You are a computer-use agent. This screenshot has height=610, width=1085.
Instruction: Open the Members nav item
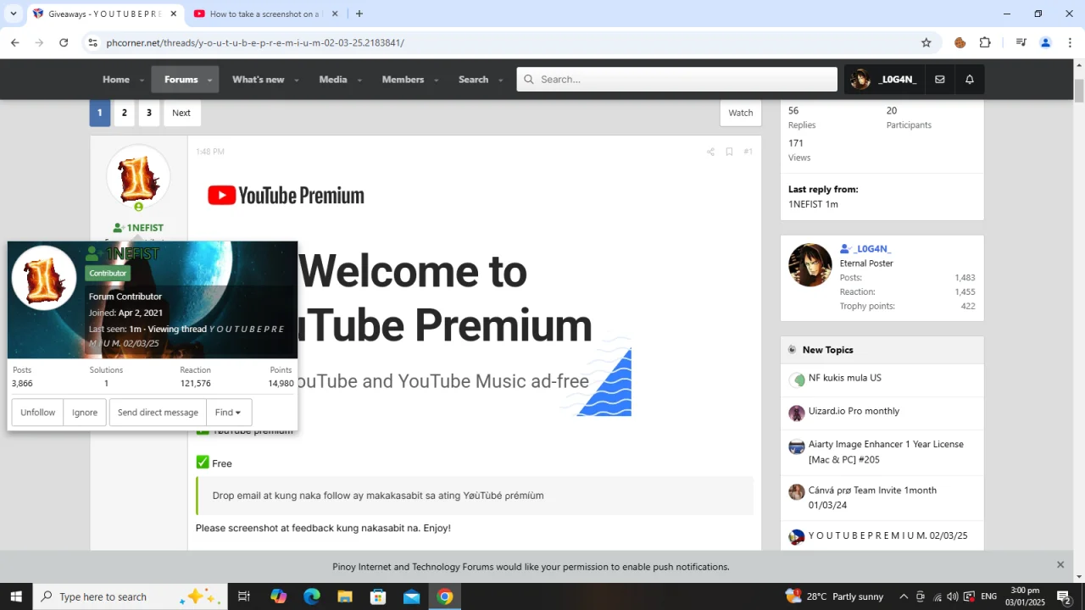(x=403, y=80)
